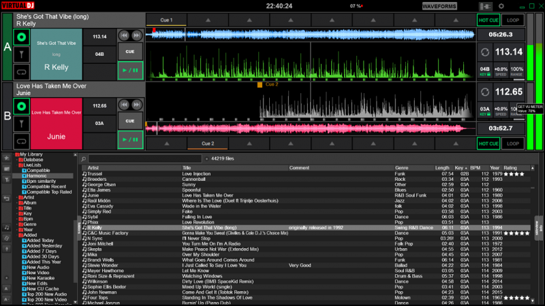Viewport: 545px width, 306px height.
Task: Collapse the LiveLists folder
Action: pyautogui.click(x=18, y=165)
